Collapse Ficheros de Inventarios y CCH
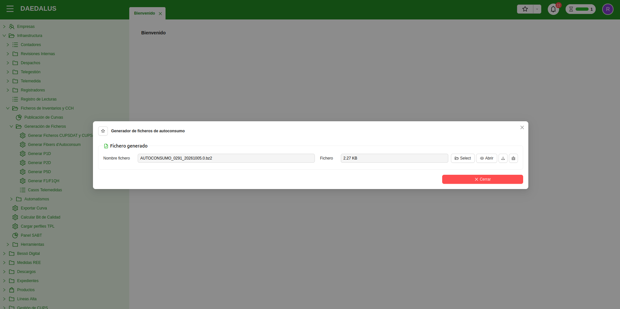The image size is (620, 309). tap(8, 108)
